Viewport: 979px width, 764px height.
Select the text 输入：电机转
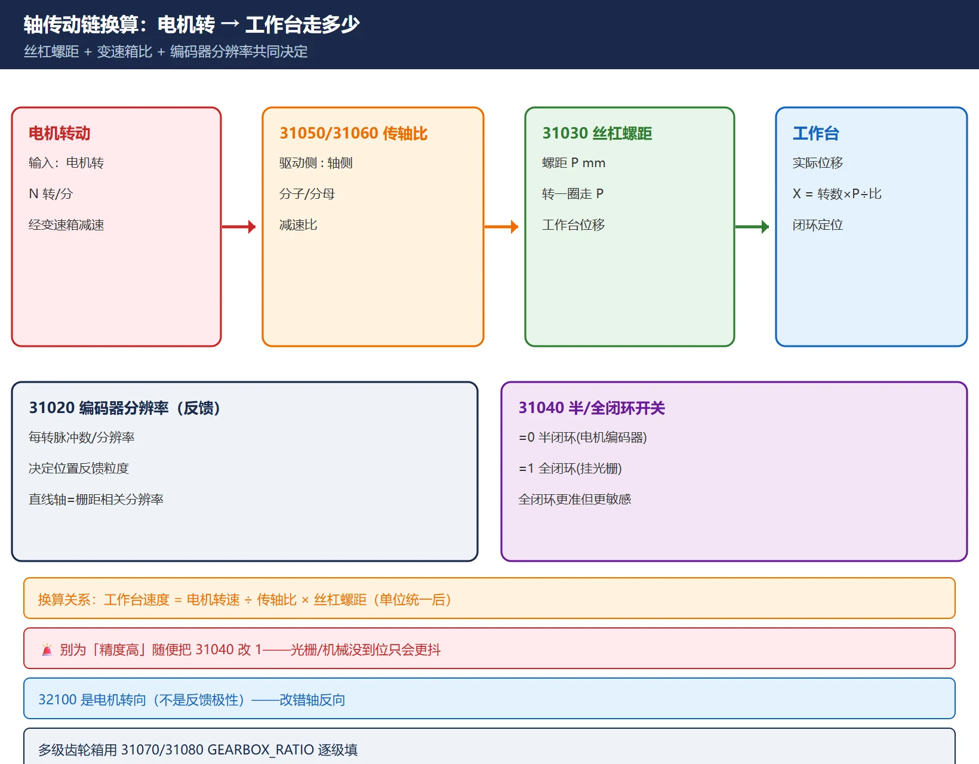(66, 163)
